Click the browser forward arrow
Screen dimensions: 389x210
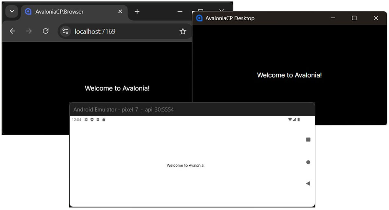click(29, 31)
